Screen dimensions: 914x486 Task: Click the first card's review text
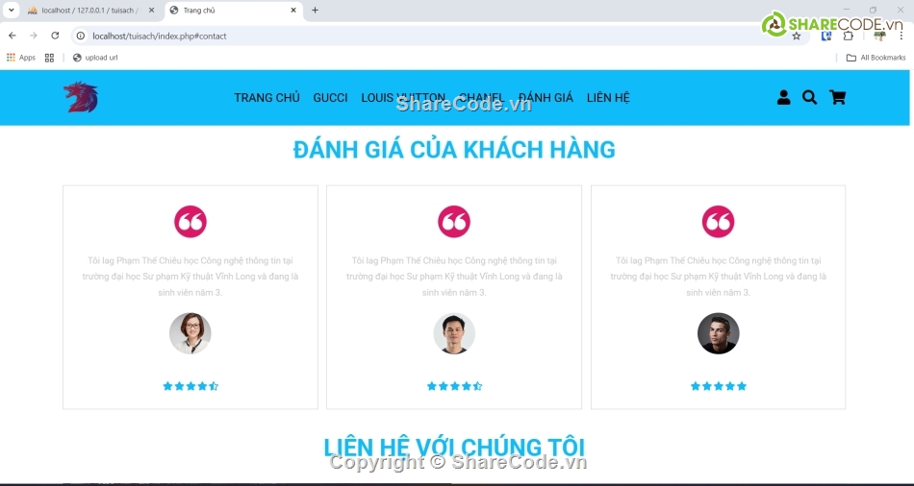pos(190,277)
